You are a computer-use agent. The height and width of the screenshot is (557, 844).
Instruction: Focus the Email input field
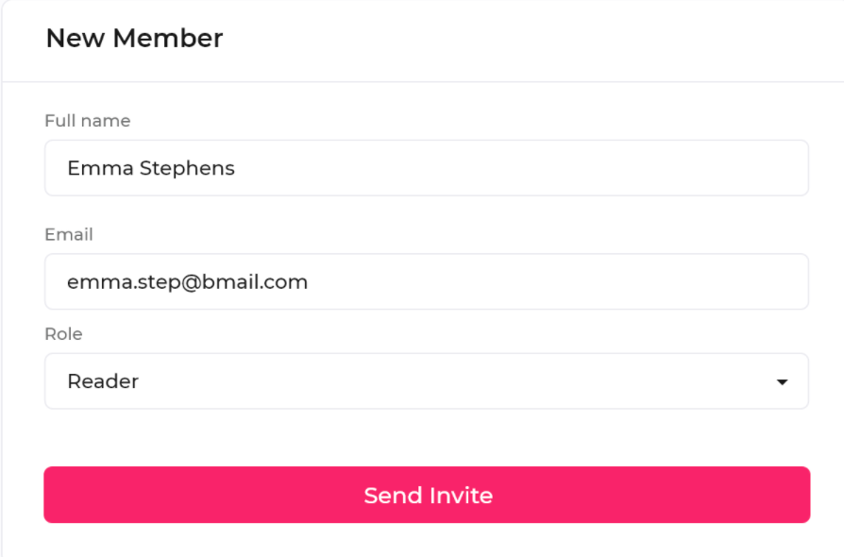click(426, 281)
